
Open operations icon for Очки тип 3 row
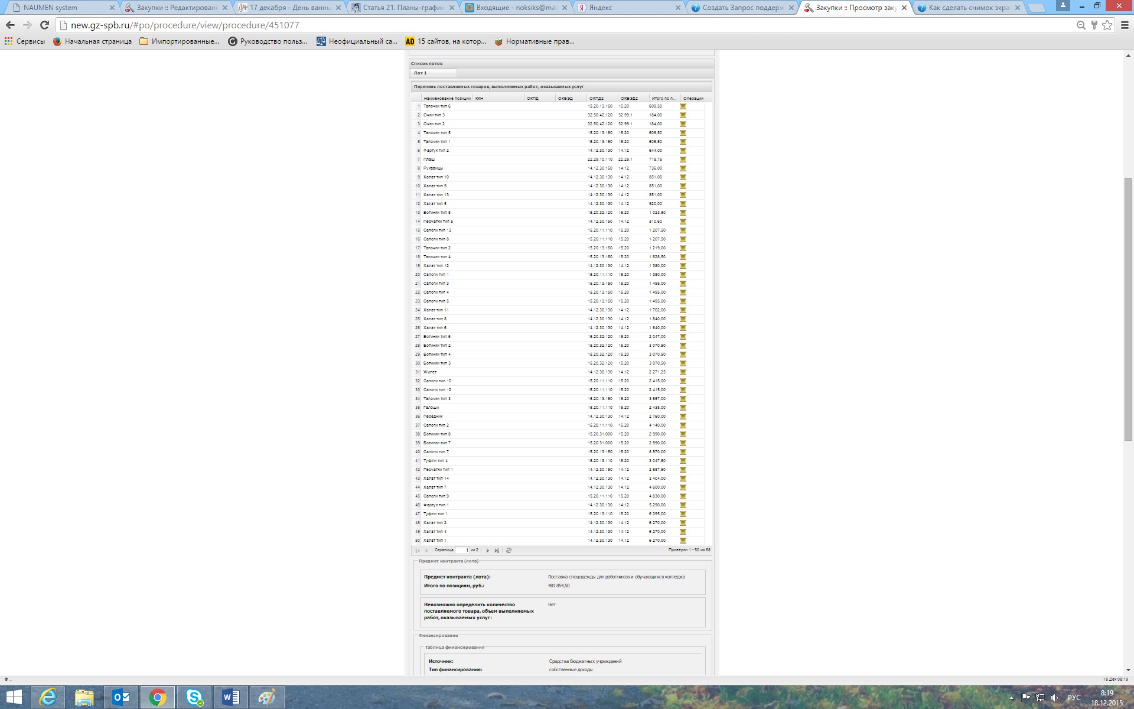(x=683, y=115)
